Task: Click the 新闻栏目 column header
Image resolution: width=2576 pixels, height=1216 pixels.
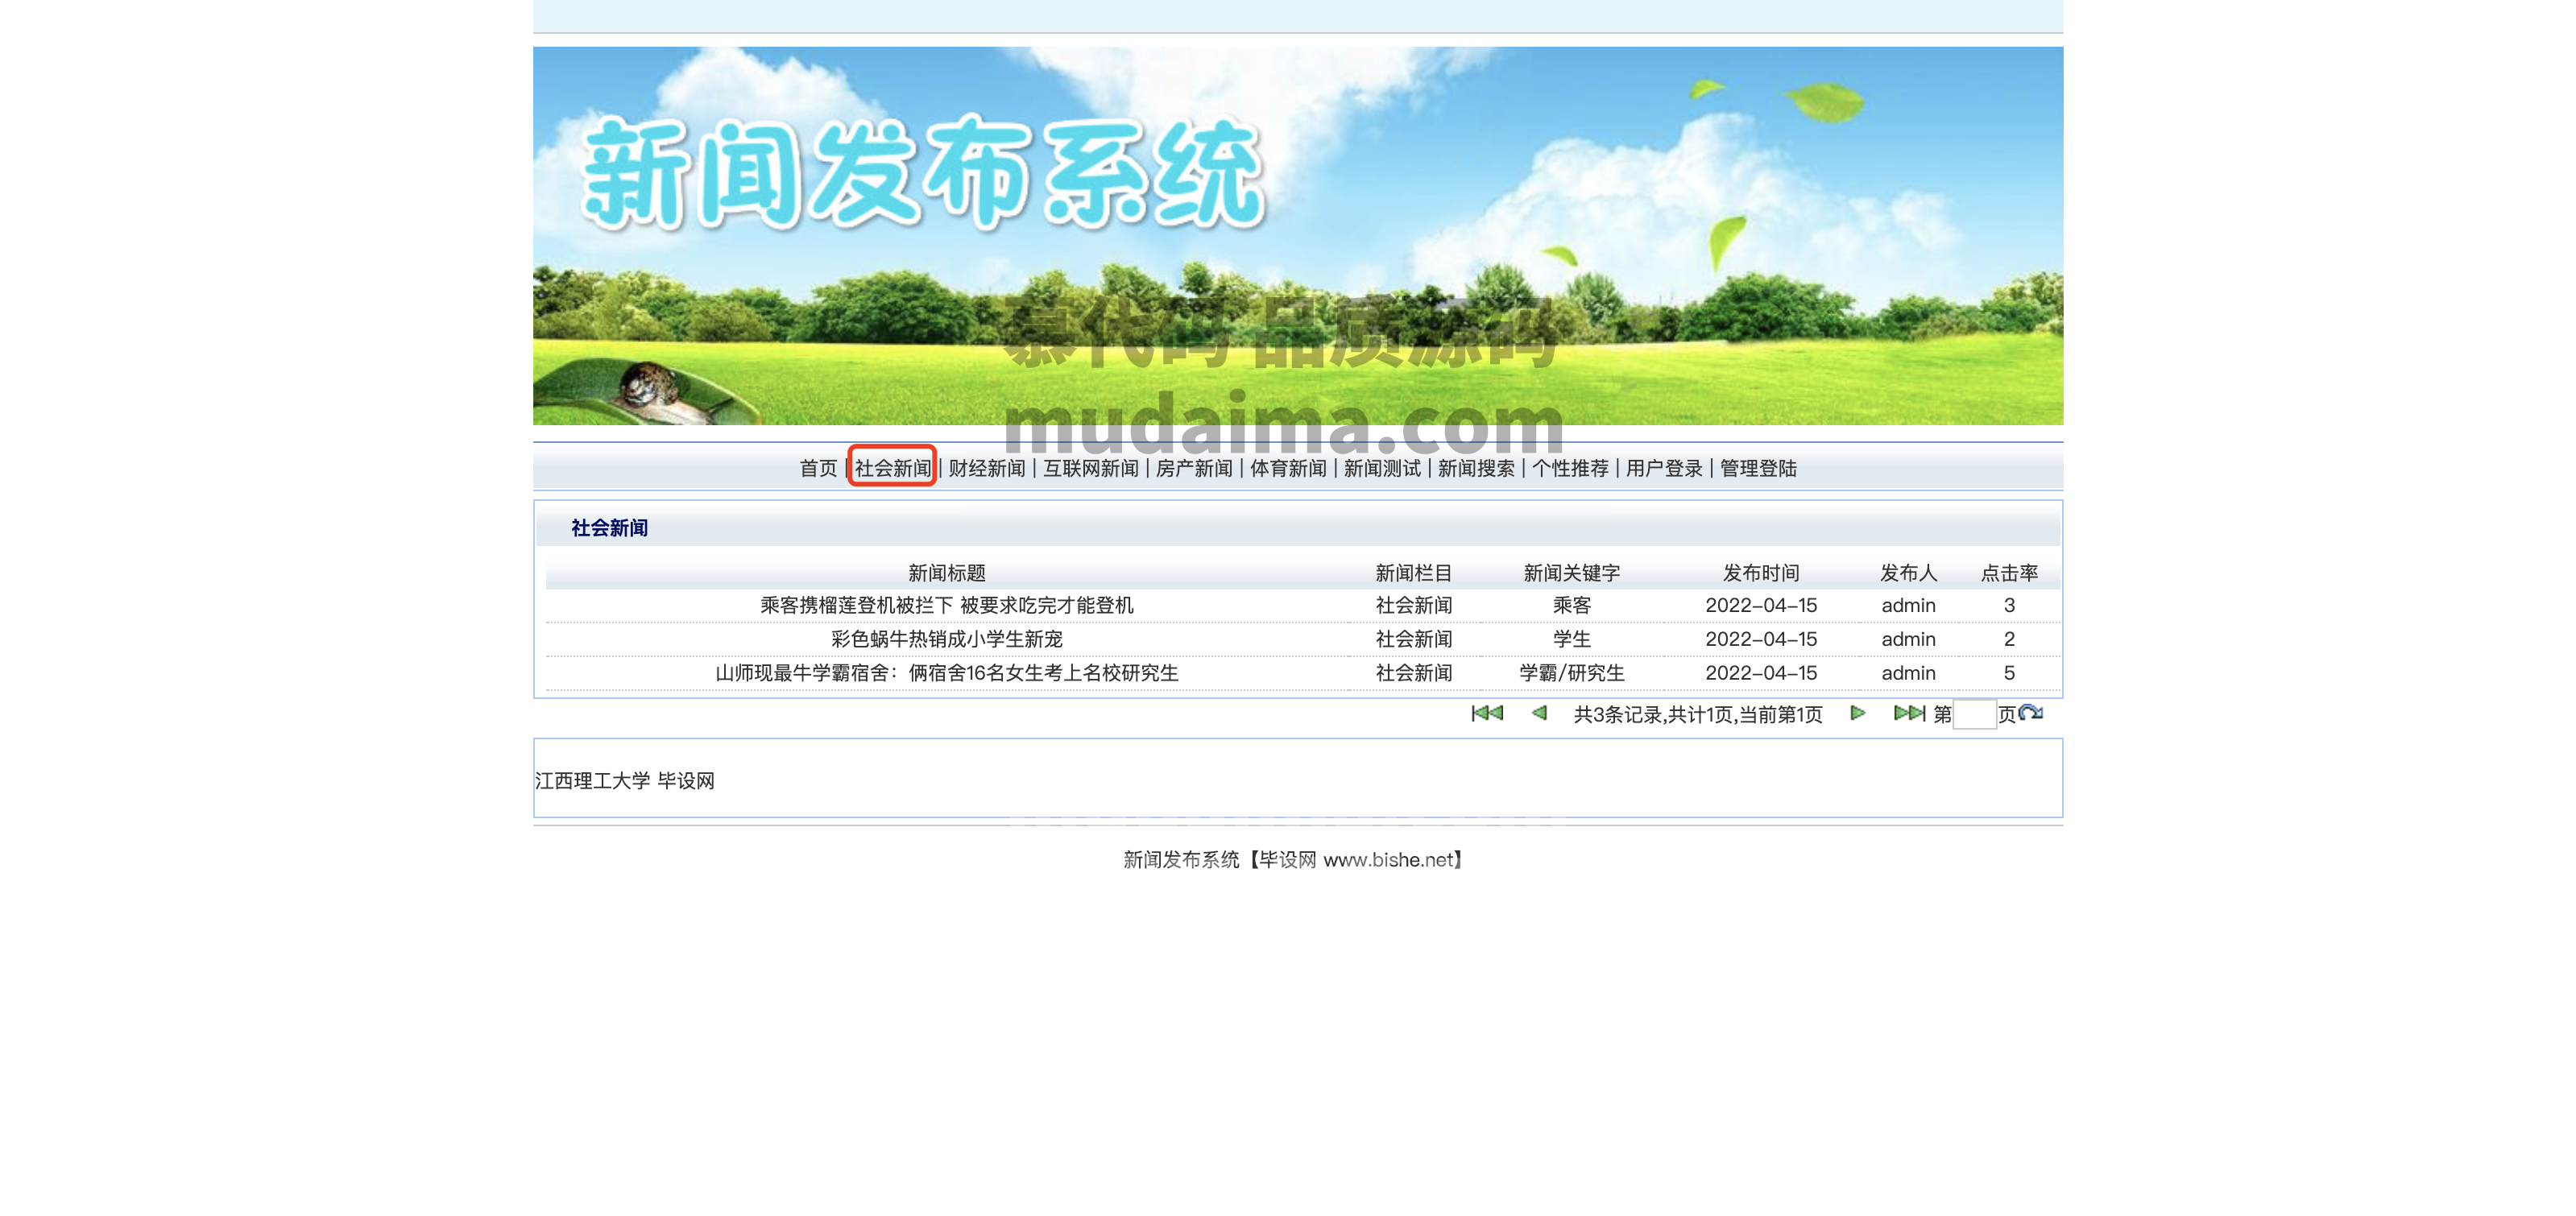Action: [1414, 573]
